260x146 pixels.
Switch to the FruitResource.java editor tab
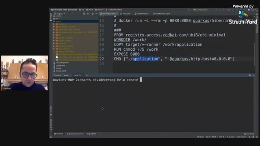pyautogui.click(x=161, y=14)
